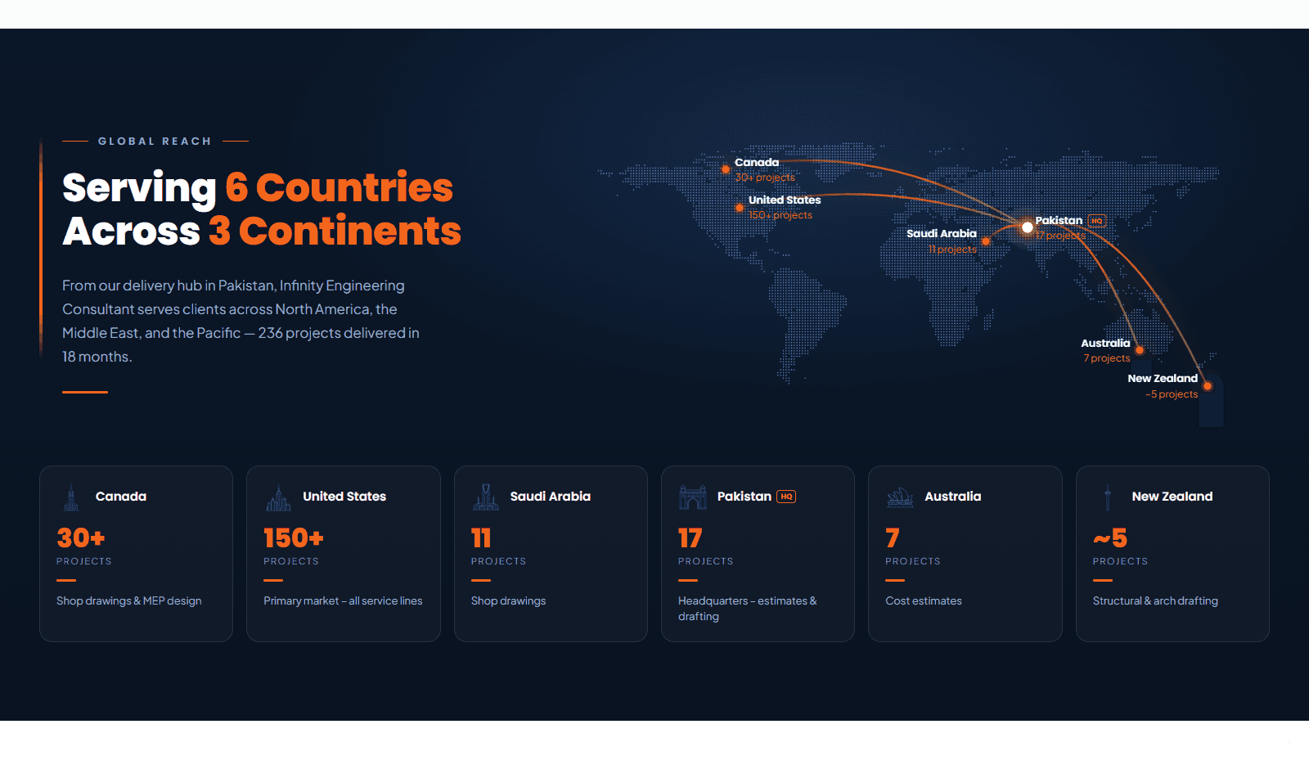The width and height of the screenshot is (1309, 769).
Task: Click '~5 projects' under New Zealand on the map
Action: pyautogui.click(x=1172, y=394)
